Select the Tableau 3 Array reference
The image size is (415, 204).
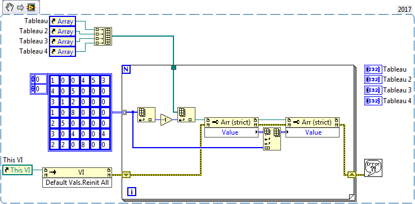pos(63,42)
